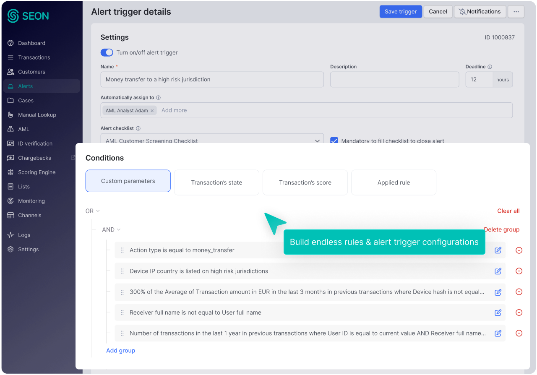Remove AML Analyst Adam from assignees

coord(152,111)
